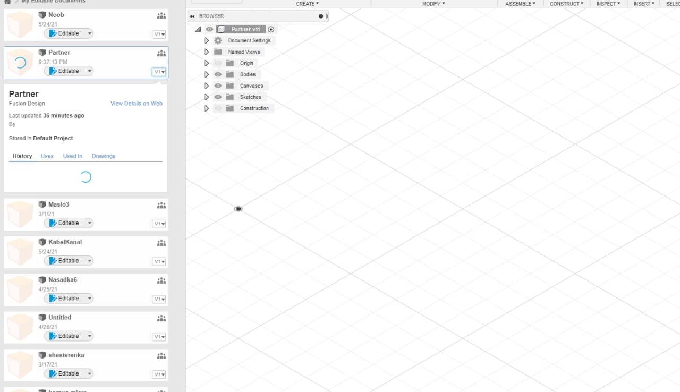
Task: Open the Editable dropdown for Nasadka6
Action: (x=69, y=299)
